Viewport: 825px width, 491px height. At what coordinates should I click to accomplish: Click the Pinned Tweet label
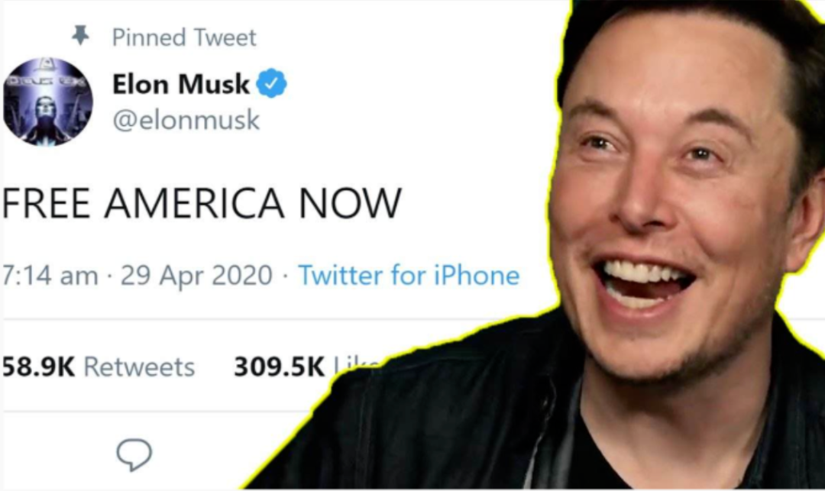[x=184, y=37]
